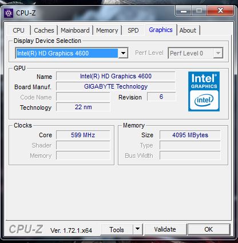Close the CPU-Z window

tap(220, 10)
